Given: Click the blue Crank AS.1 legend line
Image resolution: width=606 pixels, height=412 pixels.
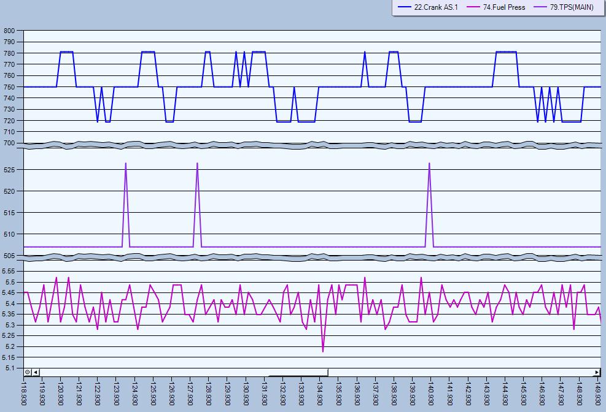Looking at the screenshot, I should [404, 7].
